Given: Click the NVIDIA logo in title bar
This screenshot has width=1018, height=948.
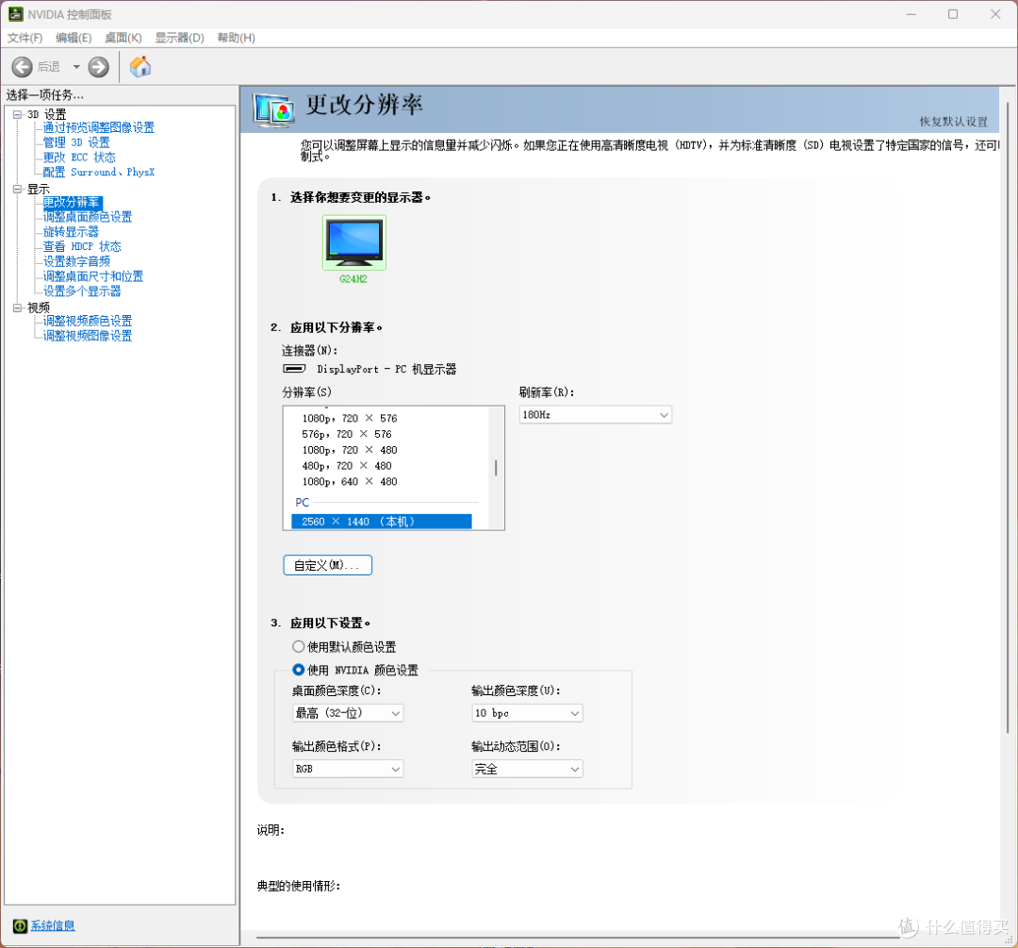Looking at the screenshot, I should tap(15, 14).
